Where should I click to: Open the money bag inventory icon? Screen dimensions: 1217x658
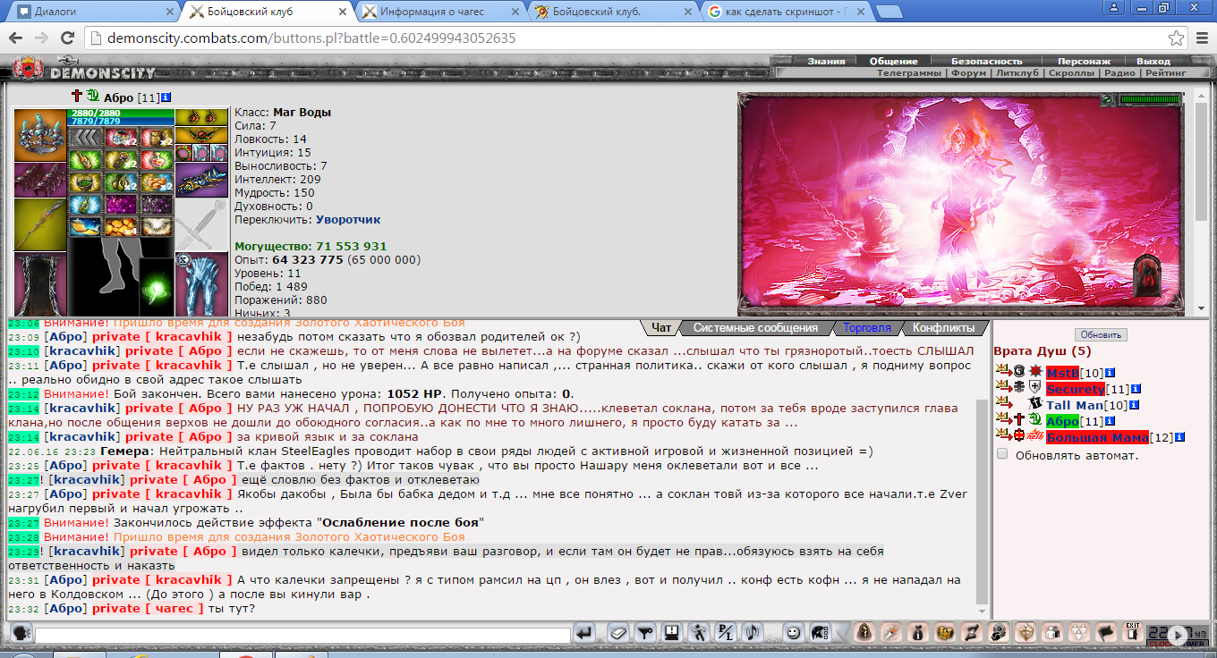(918, 633)
